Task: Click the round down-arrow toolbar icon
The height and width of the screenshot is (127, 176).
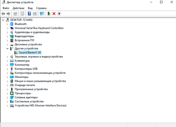Action: 59,14
